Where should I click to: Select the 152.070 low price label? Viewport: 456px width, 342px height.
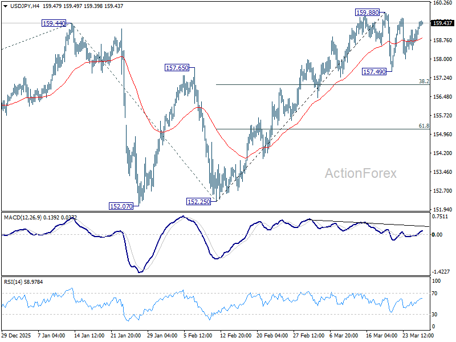point(121,206)
